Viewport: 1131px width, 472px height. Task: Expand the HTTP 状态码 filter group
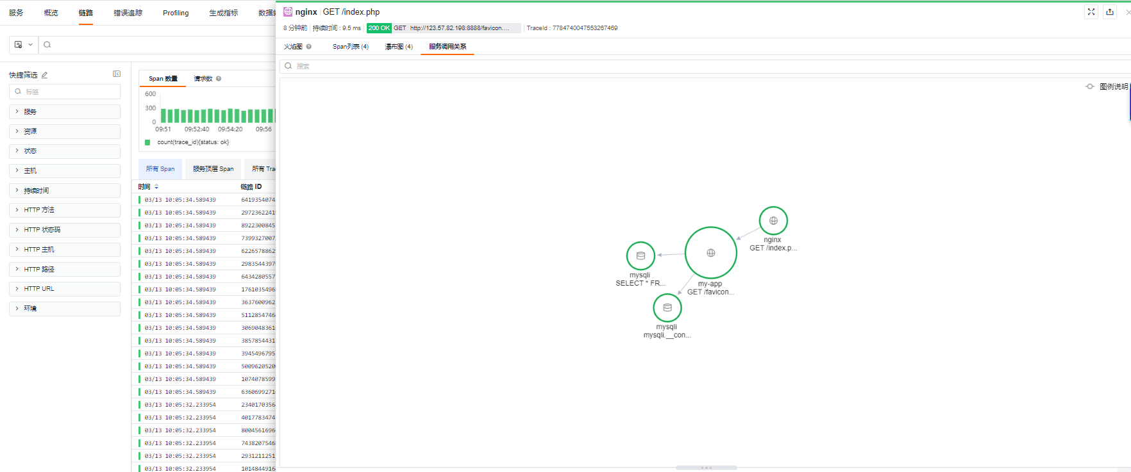pos(65,230)
